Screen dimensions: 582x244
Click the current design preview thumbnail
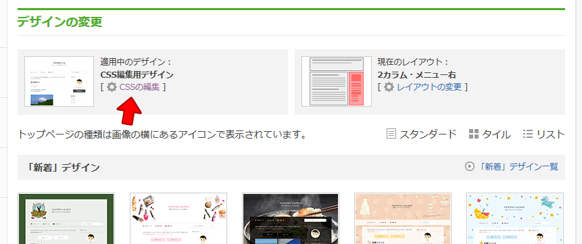point(59,81)
